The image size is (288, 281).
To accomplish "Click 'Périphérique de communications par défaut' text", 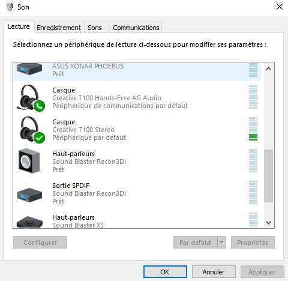I will 120,106.
